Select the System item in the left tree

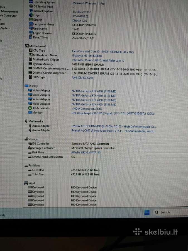click(6, 28)
